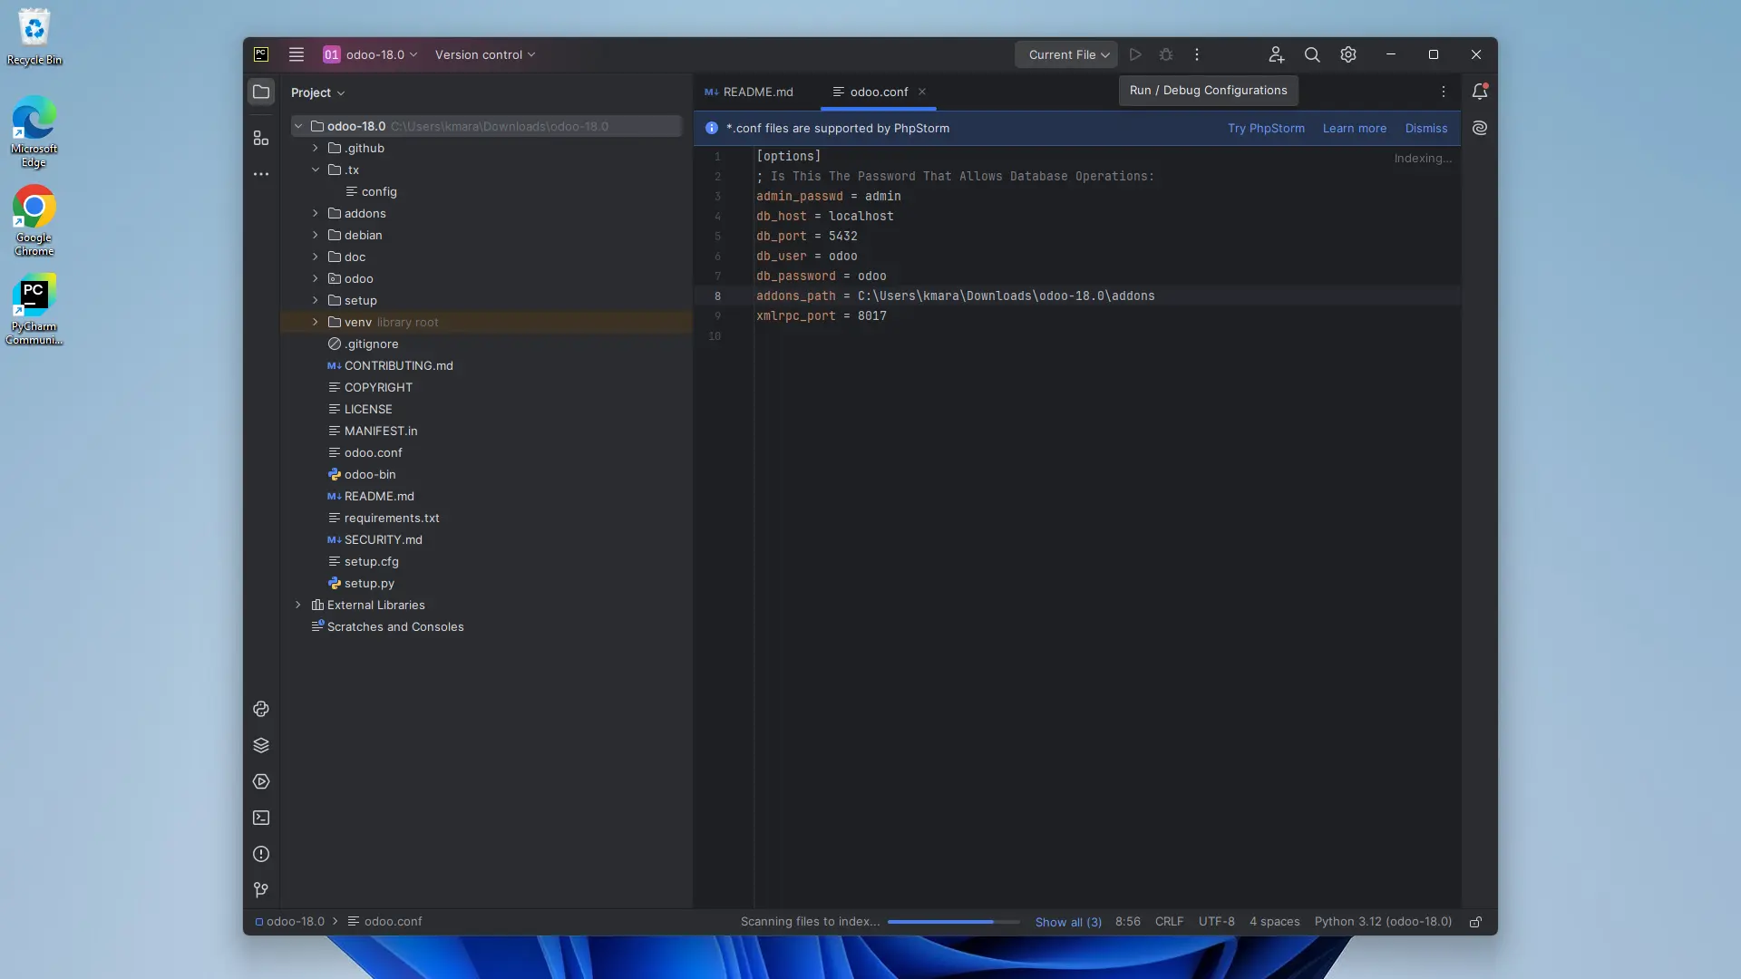Open More tool windows ellipsis in sidebar
Screen dimensions: 1741x979
261,174
